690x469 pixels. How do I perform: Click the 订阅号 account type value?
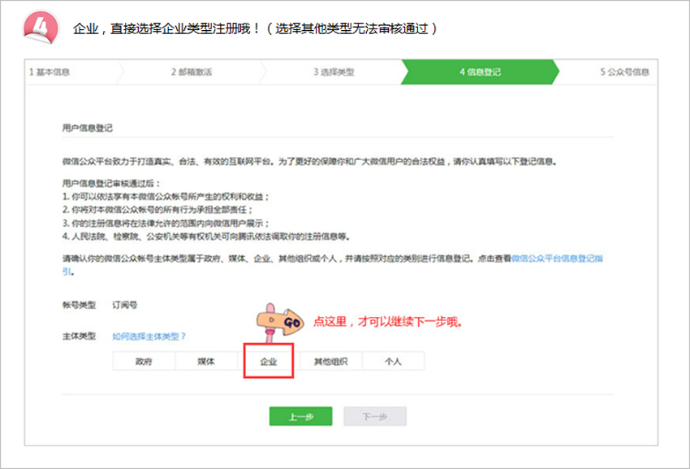pos(125,306)
